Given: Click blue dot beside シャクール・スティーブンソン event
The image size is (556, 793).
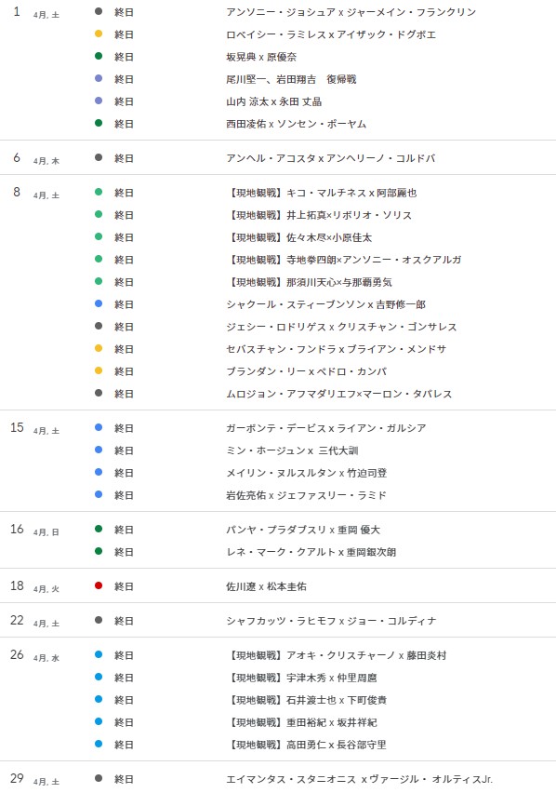Looking at the screenshot, I should [x=99, y=303].
